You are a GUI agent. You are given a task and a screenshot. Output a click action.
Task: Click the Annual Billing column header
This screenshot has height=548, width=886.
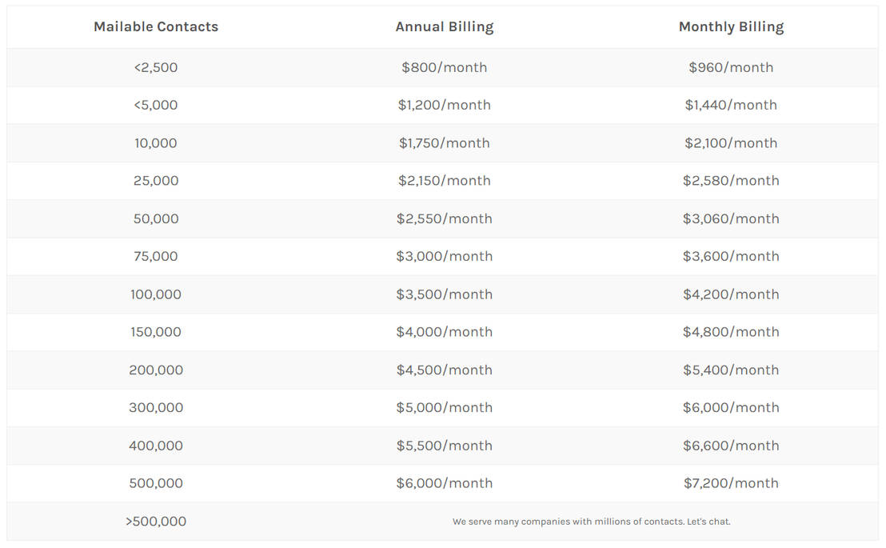(x=445, y=26)
